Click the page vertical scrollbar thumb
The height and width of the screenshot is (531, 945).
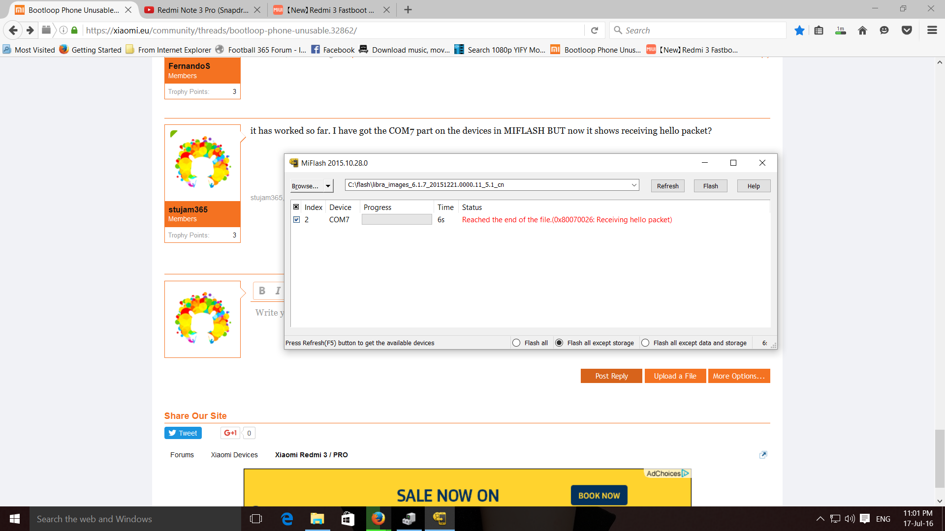(x=940, y=458)
